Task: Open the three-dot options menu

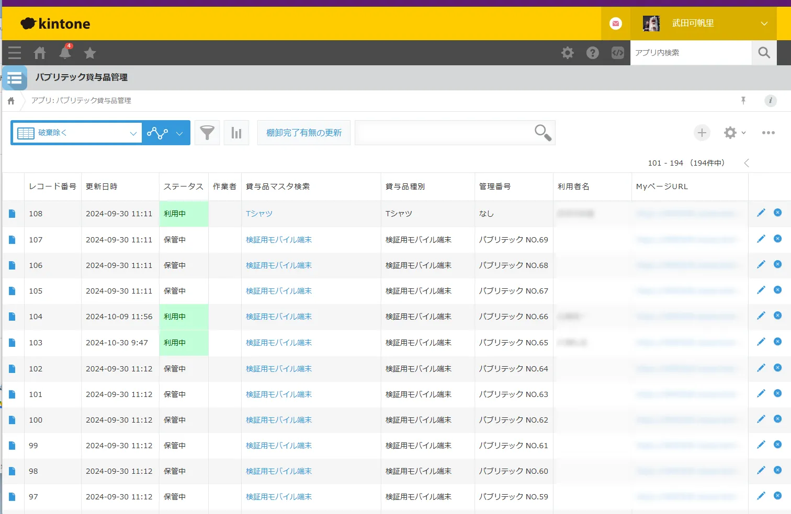Action: (x=768, y=133)
